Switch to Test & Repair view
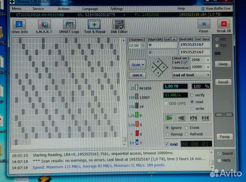The width and height of the screenshot is (246, 182). pos(95,26)
